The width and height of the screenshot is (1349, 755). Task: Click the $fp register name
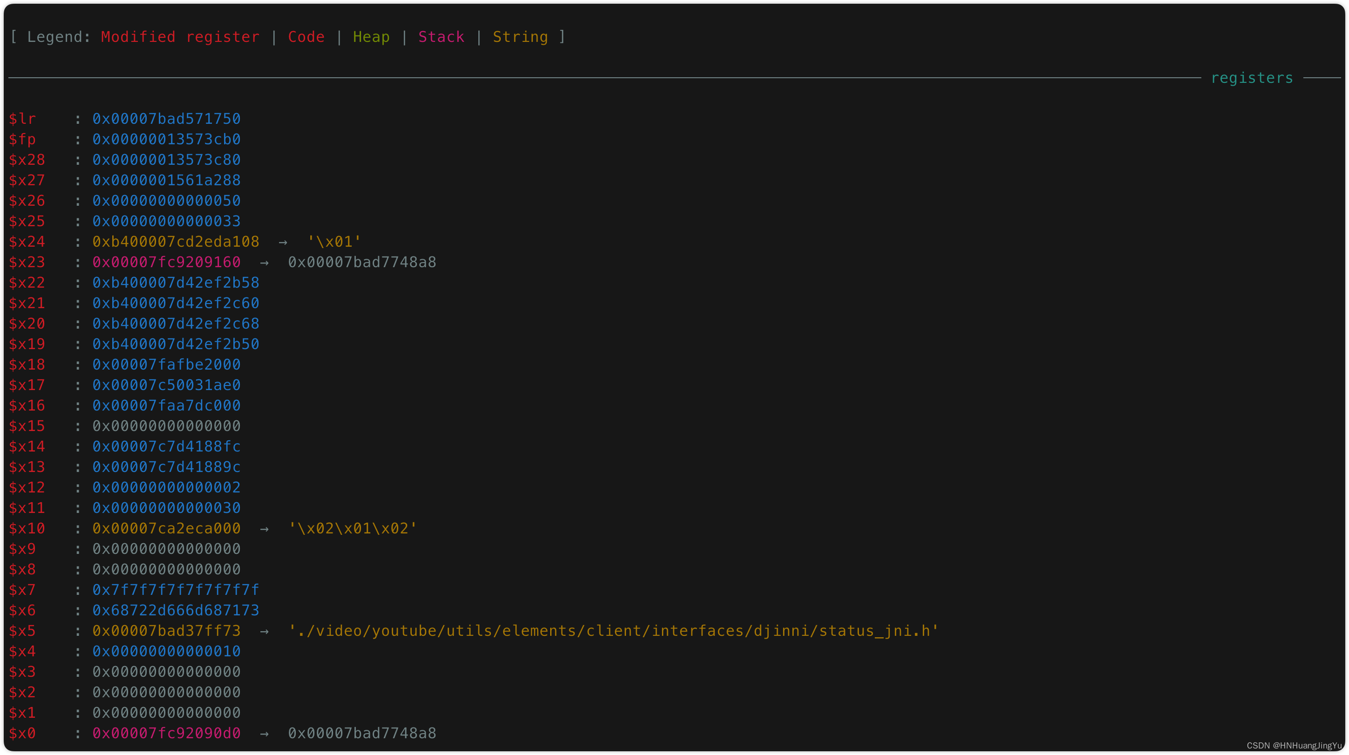[x=22, y=139]
